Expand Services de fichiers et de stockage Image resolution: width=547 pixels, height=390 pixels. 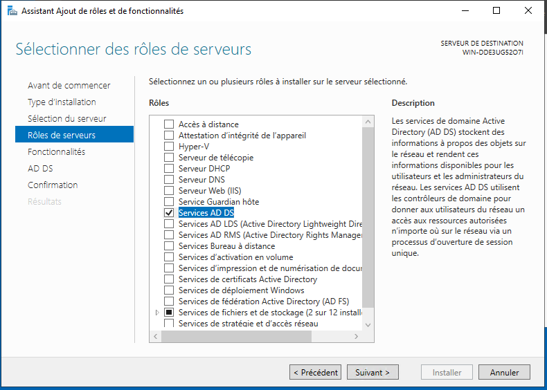pos(157,313)
